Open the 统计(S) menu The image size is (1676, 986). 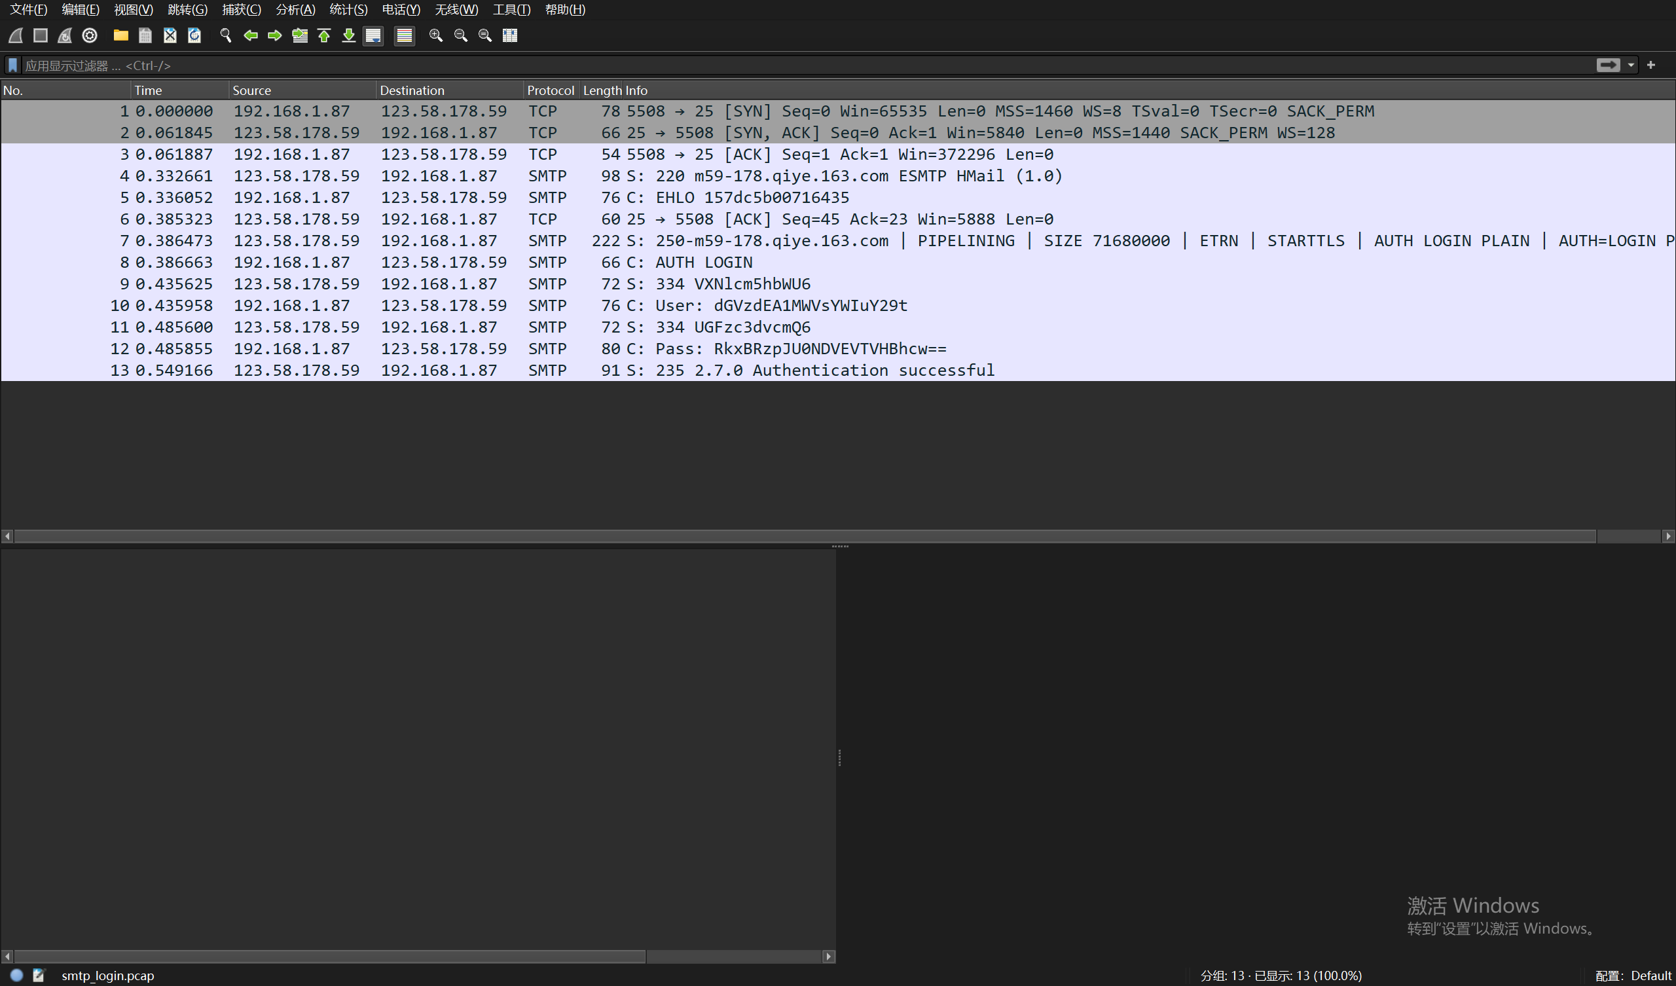(348, 9)
